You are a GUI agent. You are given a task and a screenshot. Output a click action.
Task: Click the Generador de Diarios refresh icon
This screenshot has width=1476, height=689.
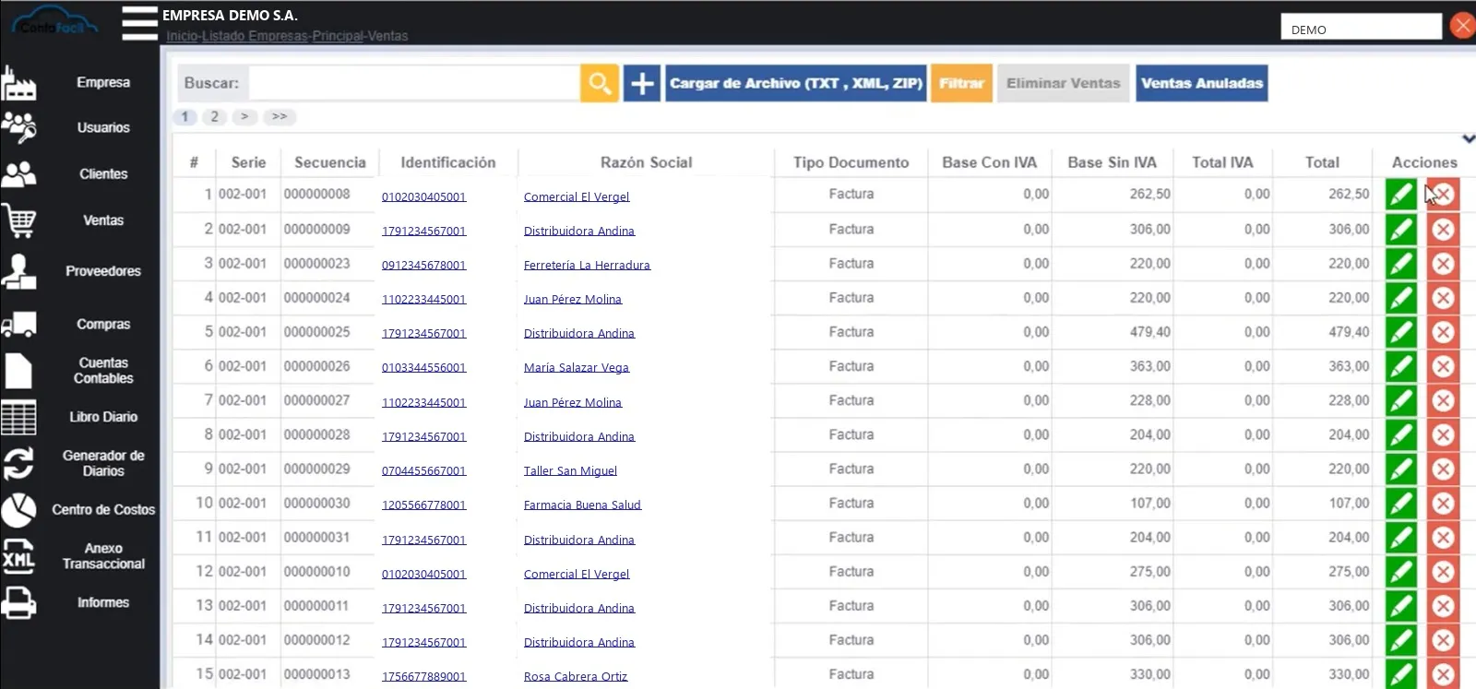18,463
